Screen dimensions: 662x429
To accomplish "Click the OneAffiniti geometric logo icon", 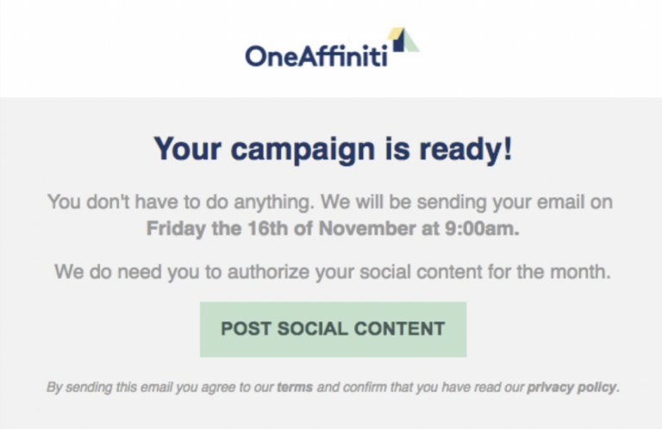I will click(x=403, y=40).
